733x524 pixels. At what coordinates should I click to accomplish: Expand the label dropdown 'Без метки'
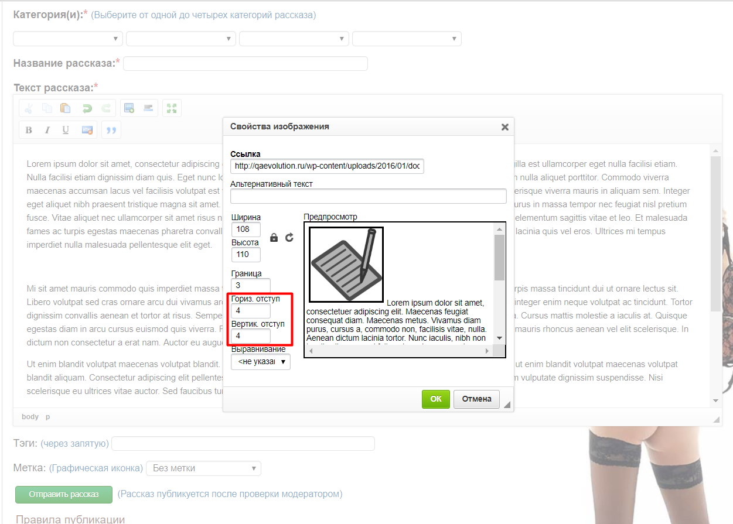coord(203,468)
